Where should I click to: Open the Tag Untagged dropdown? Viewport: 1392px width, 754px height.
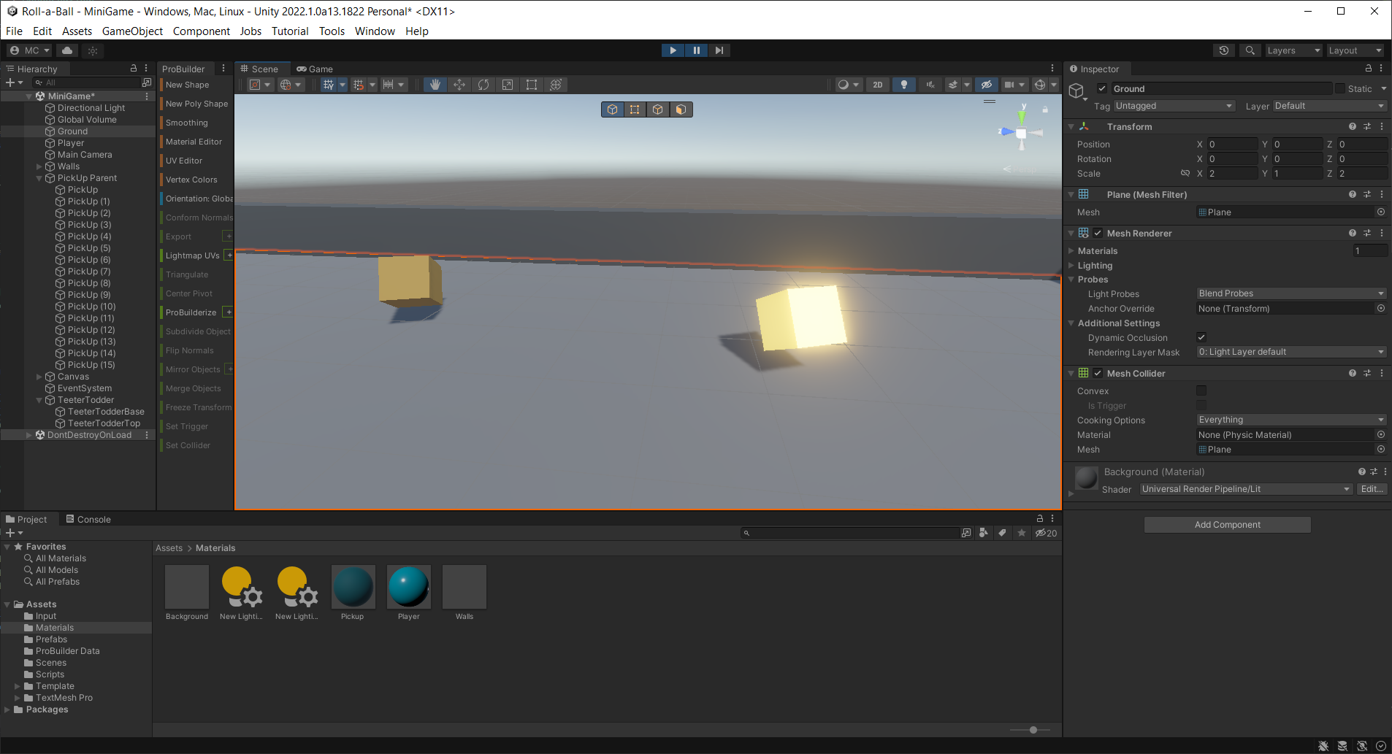click(x=1174, y=106)
